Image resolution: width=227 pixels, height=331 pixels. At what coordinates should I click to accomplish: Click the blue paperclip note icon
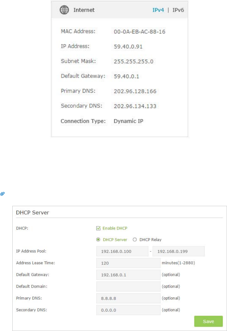2,194
